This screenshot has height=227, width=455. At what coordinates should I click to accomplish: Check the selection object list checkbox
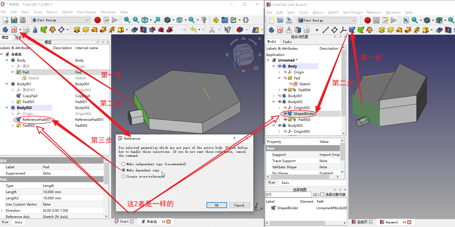point(322,195)
